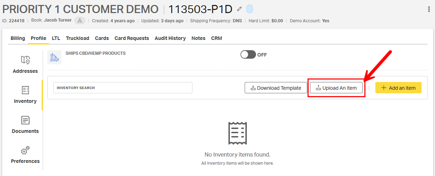
Task: Open the three-dot more options menu
Action: [429, 10]
